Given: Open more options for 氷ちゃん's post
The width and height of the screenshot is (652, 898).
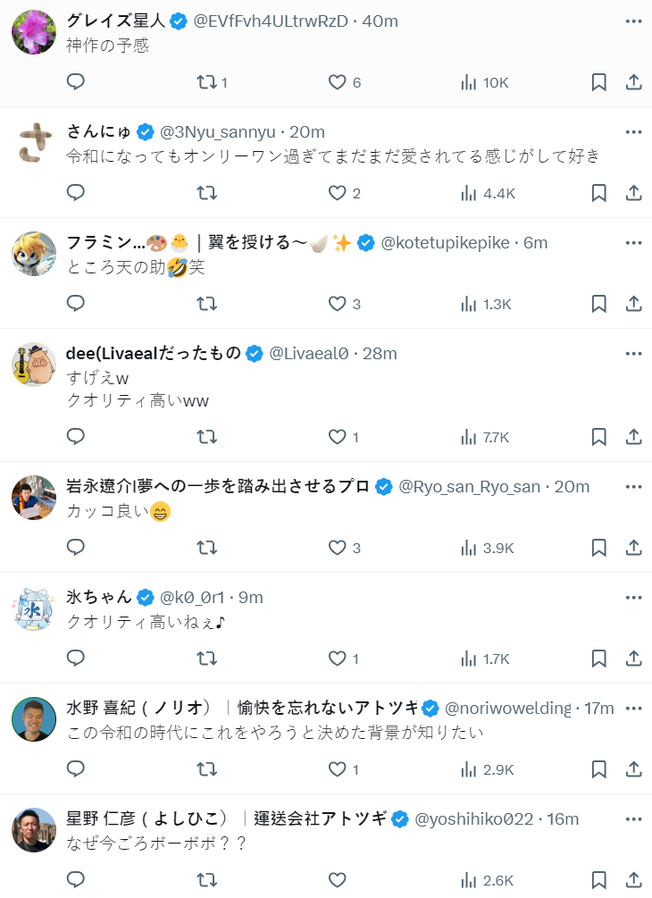Looking at the screenshot, I should coord(633,597).
